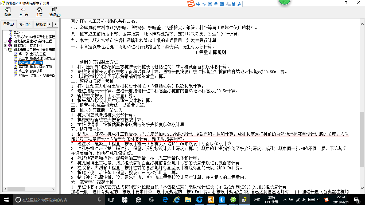This screenshot has height=205, width=365.
Task: Go back with the 上一步 button
Action: pos(24,12)
